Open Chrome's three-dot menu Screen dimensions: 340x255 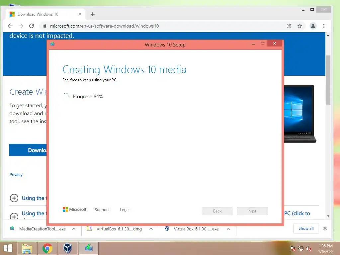tap(324, 26)
